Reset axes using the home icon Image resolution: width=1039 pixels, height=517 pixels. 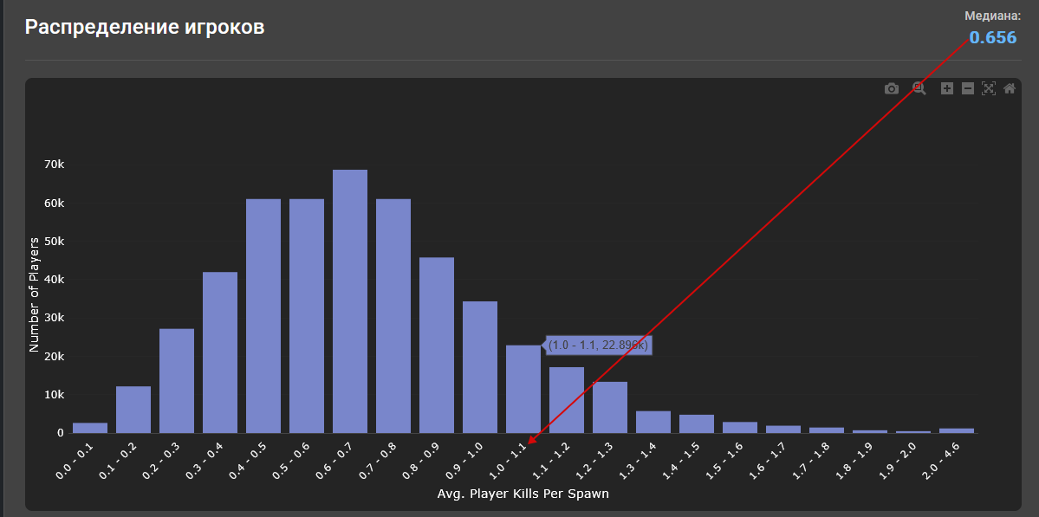(1010, 88)
